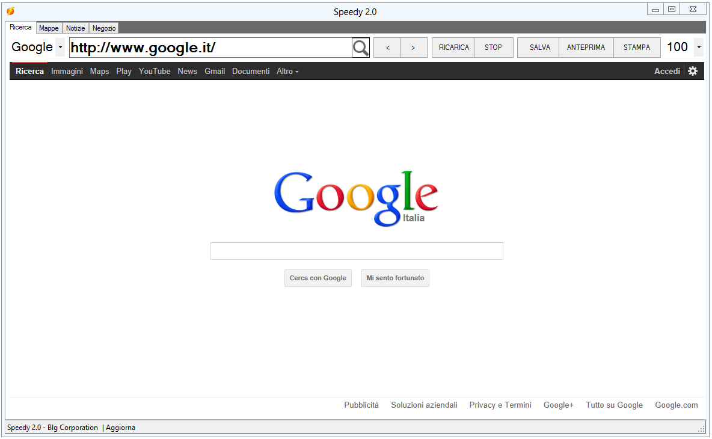
Task: Open the zoom level 100 dropdown arrow
Action: 699,48
